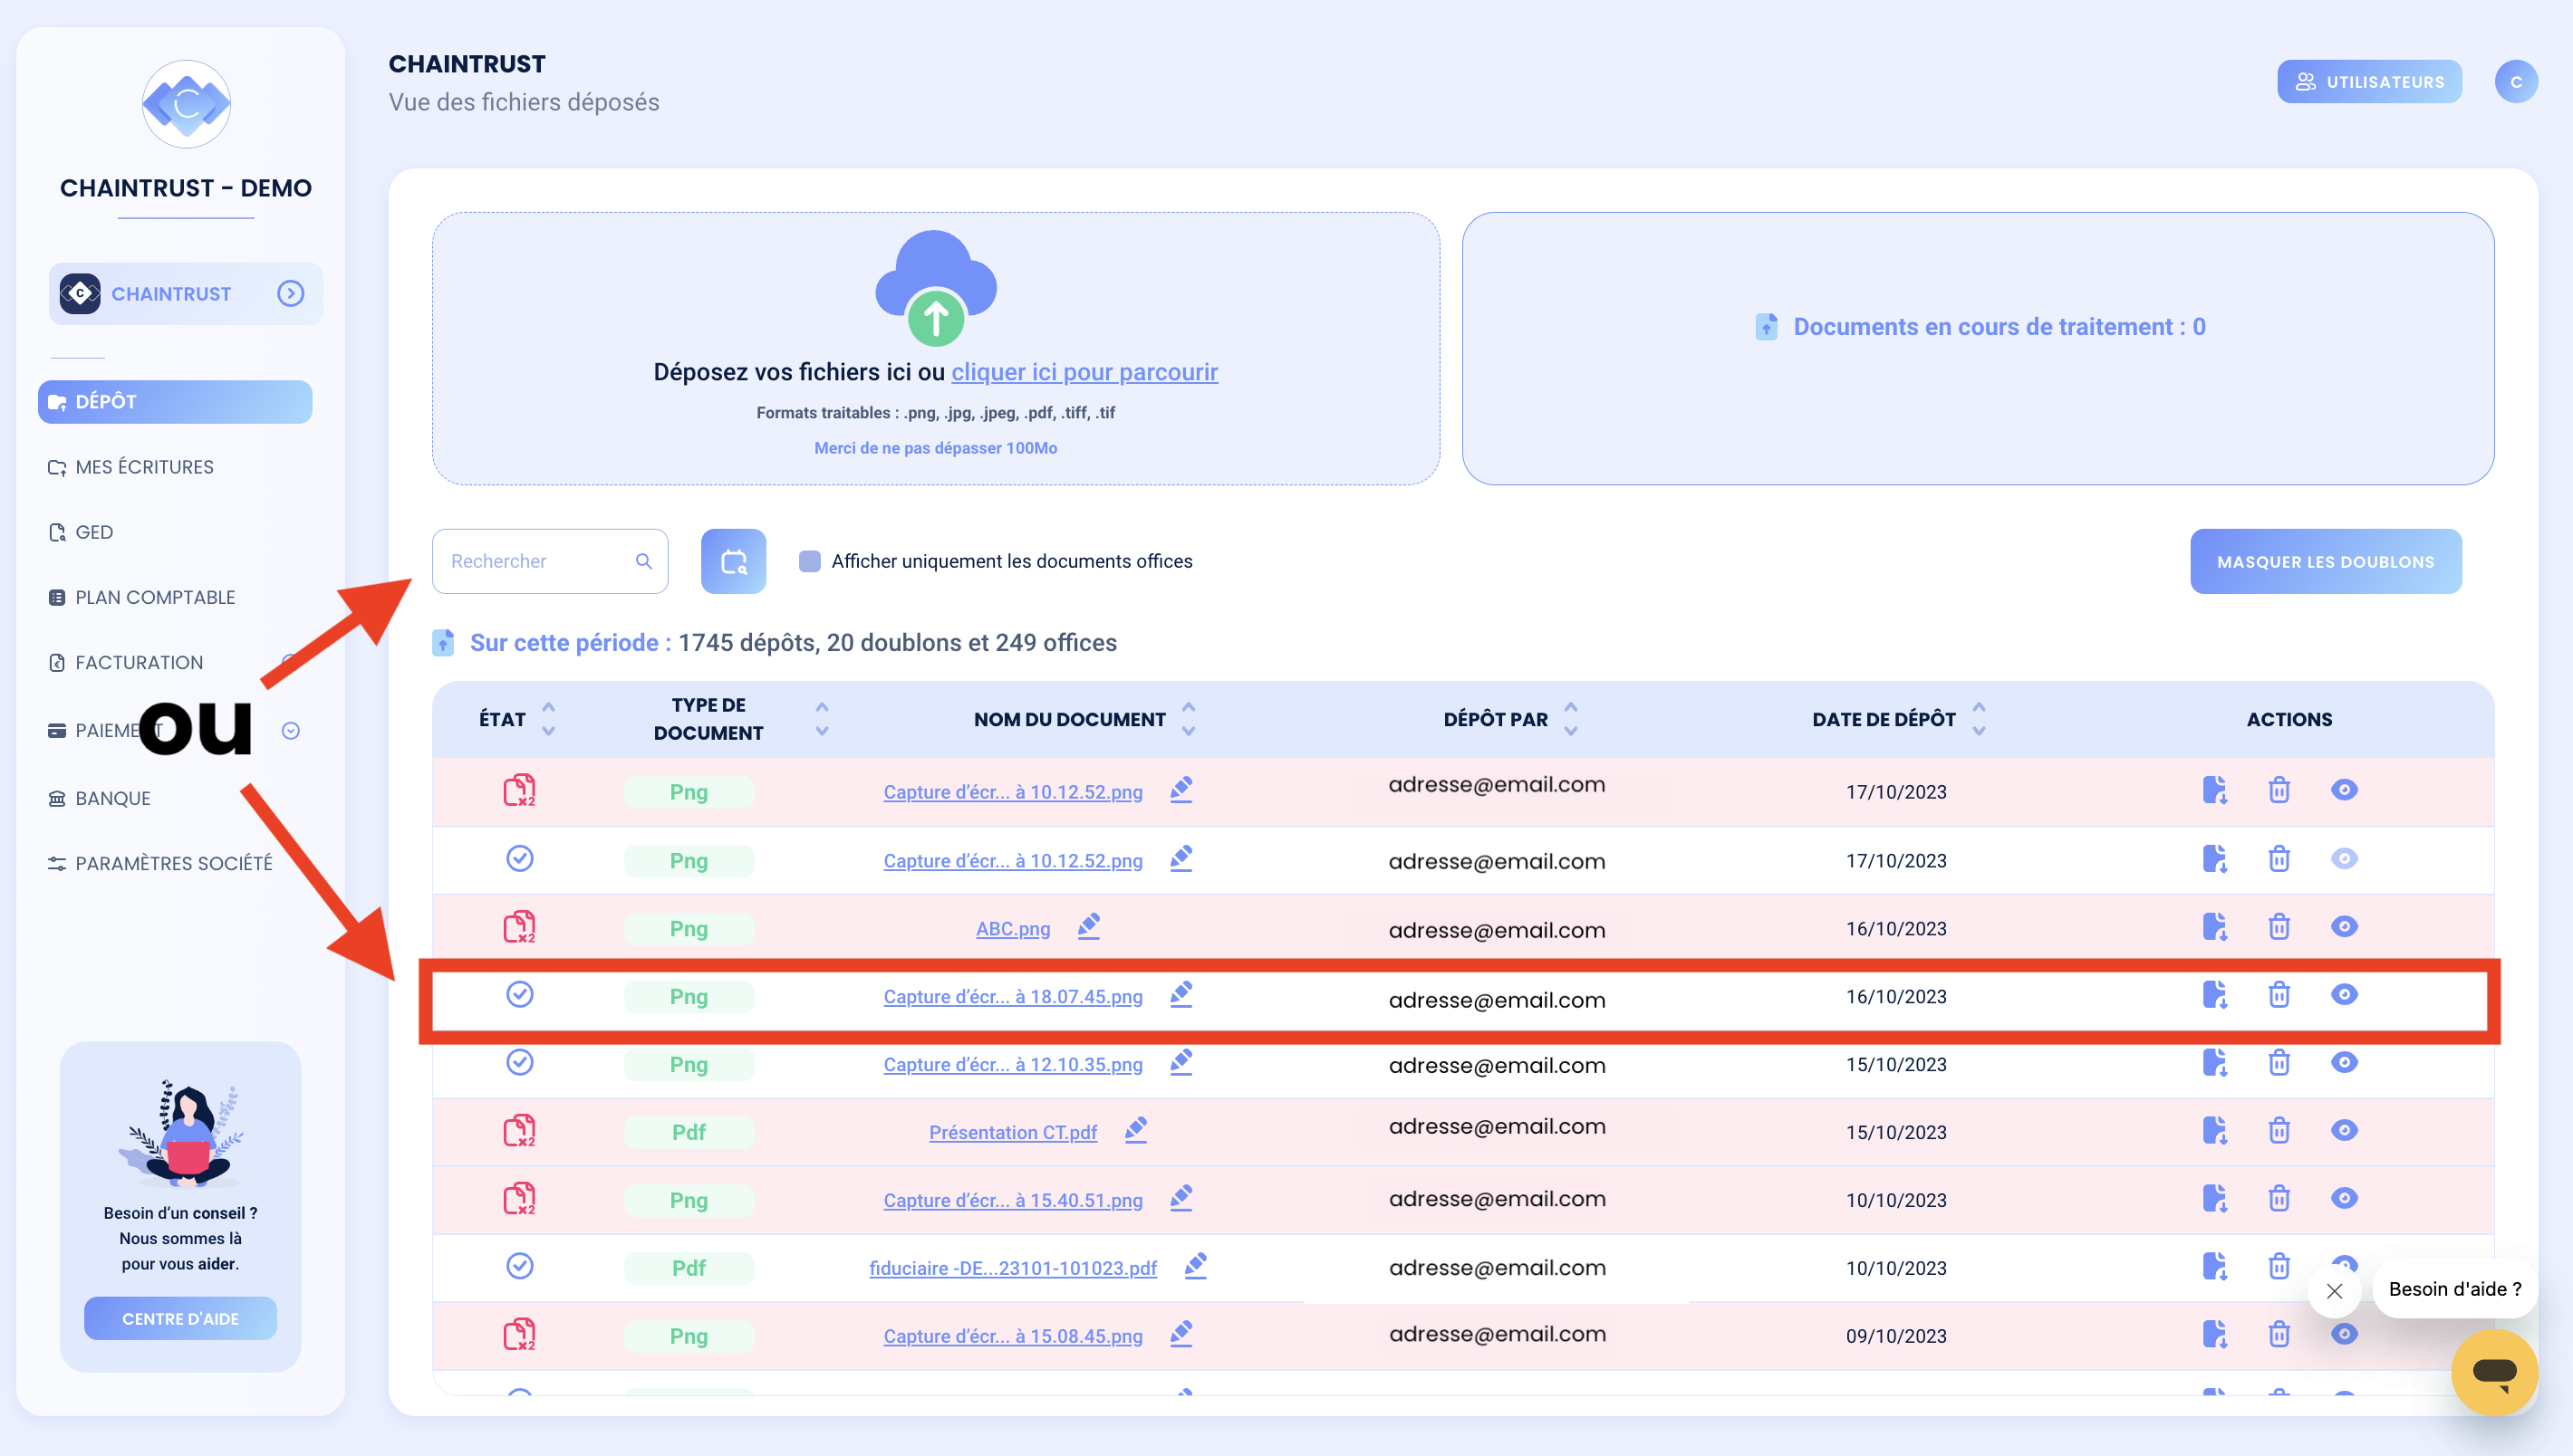Screen dimensions: 2573x1456
Task: Sort by Type de document column
Action: [822, 719]
